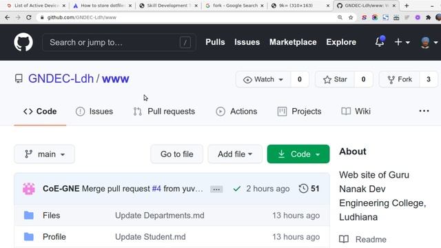The height and width of the screenshot is (248, 441).
Task: Click the CoE-GNE author name
Action: pos(61,189)
